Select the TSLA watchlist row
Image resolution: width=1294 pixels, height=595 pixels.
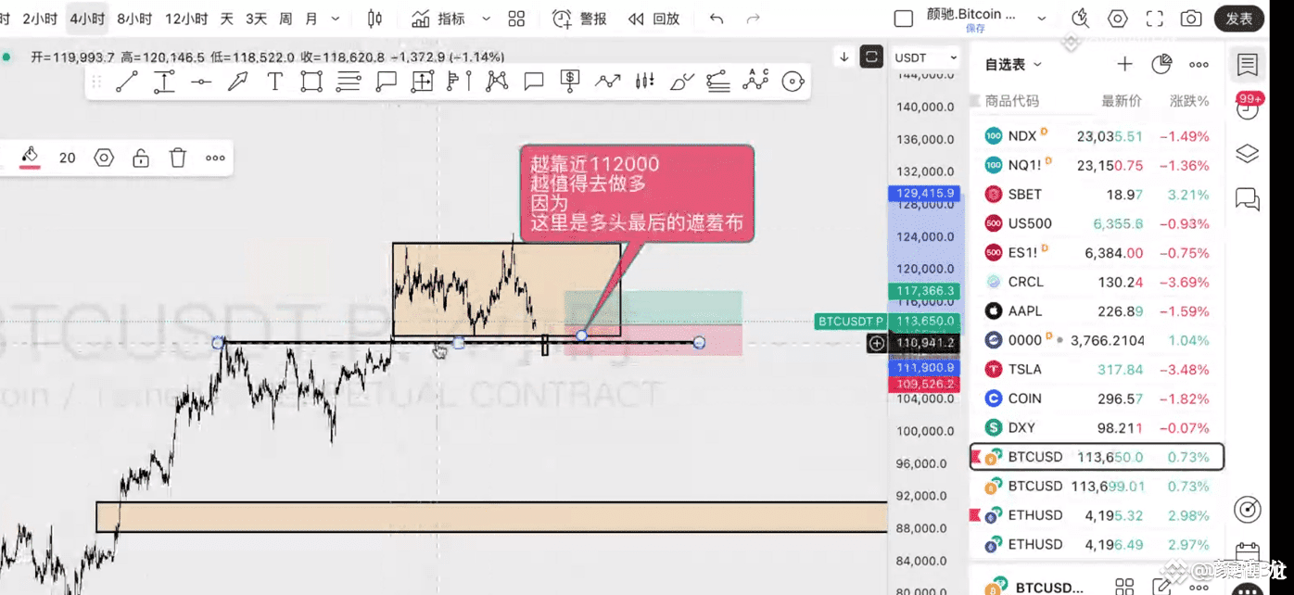1097,369
